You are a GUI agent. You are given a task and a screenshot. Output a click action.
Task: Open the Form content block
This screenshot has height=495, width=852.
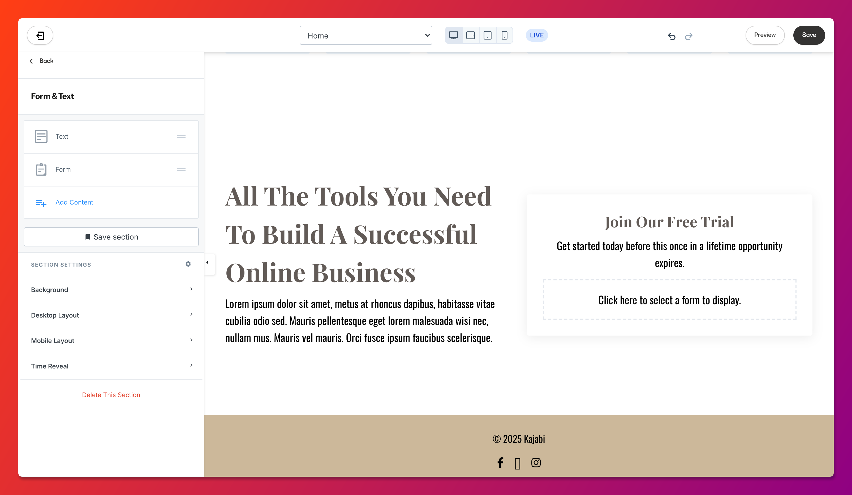(x=111, y=169)
